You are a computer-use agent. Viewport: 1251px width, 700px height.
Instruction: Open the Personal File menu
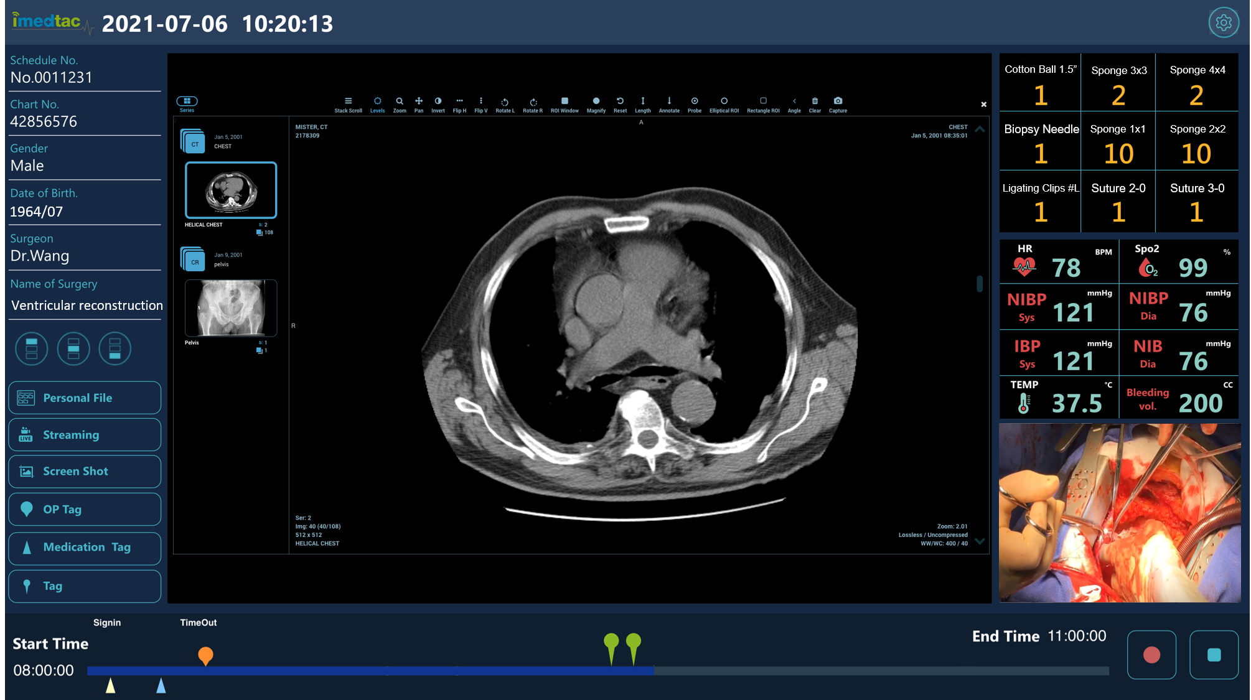coord(85,398)
